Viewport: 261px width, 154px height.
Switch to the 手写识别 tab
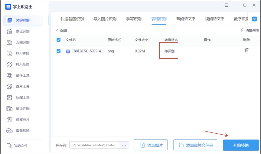tap(134, 19)
